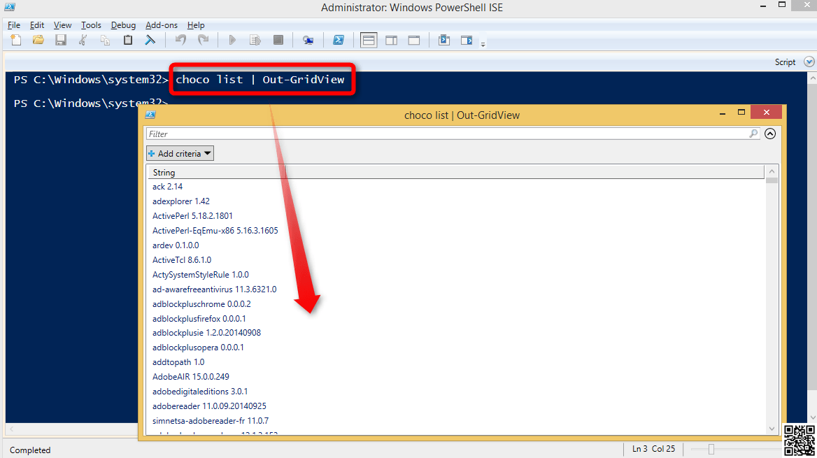The width and height of the screenshot is (817, 458).
Task: Collapse criteria with the round chevron button
Action: coord(770,134)
